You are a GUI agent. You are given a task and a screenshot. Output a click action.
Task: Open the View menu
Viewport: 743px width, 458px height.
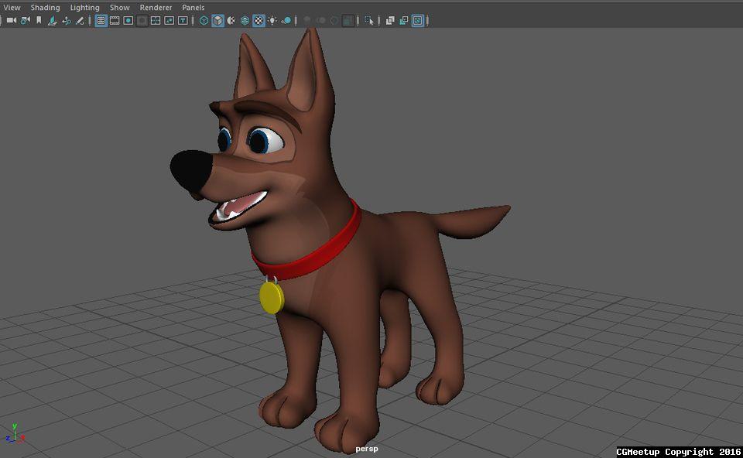pos(12,8)
